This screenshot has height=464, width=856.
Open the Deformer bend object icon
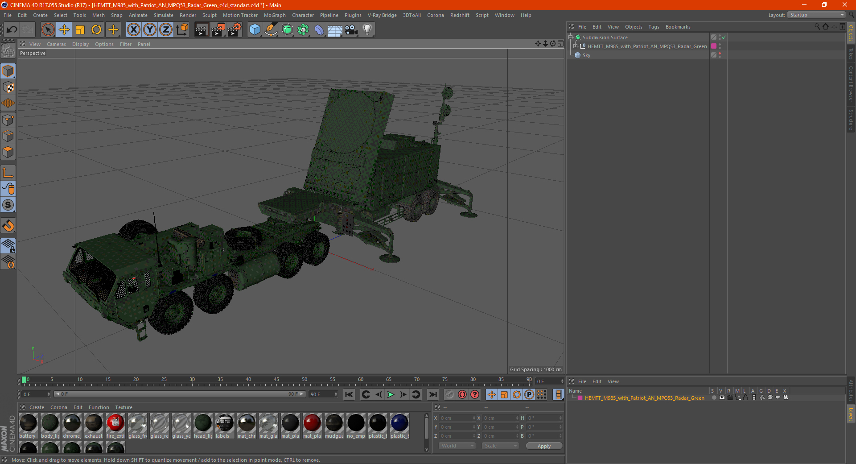click(319, 30)
